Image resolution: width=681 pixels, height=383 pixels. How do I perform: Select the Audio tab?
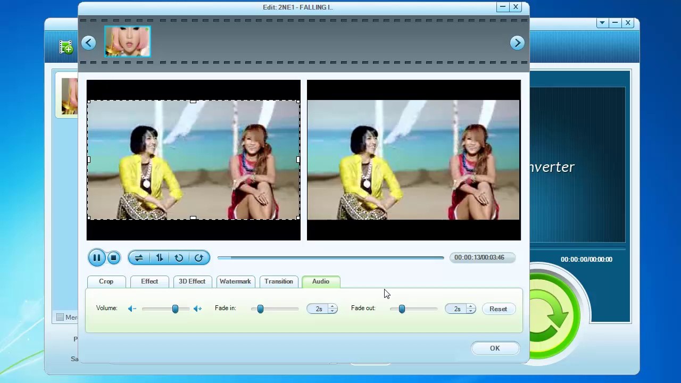coord(321,281)
